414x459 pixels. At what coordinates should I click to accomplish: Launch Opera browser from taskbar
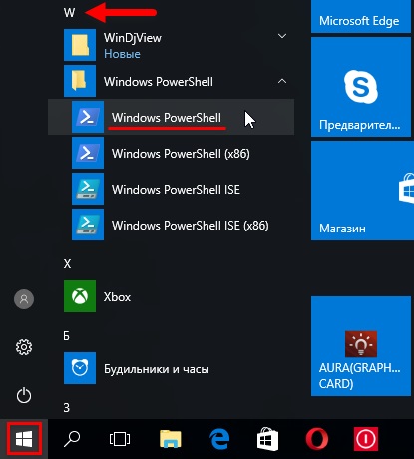[317, 439]
